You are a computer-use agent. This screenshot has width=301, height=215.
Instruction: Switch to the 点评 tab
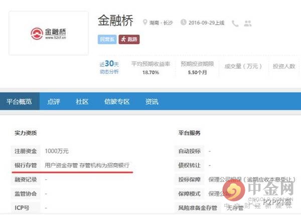[54, 101]
